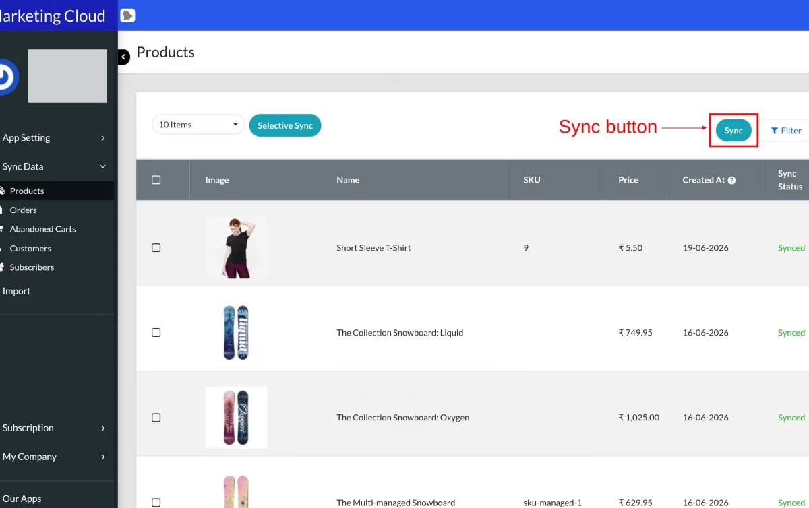Check the select-all checkbox in table header
Screen dimensions: 809x508
click(156, 180)
